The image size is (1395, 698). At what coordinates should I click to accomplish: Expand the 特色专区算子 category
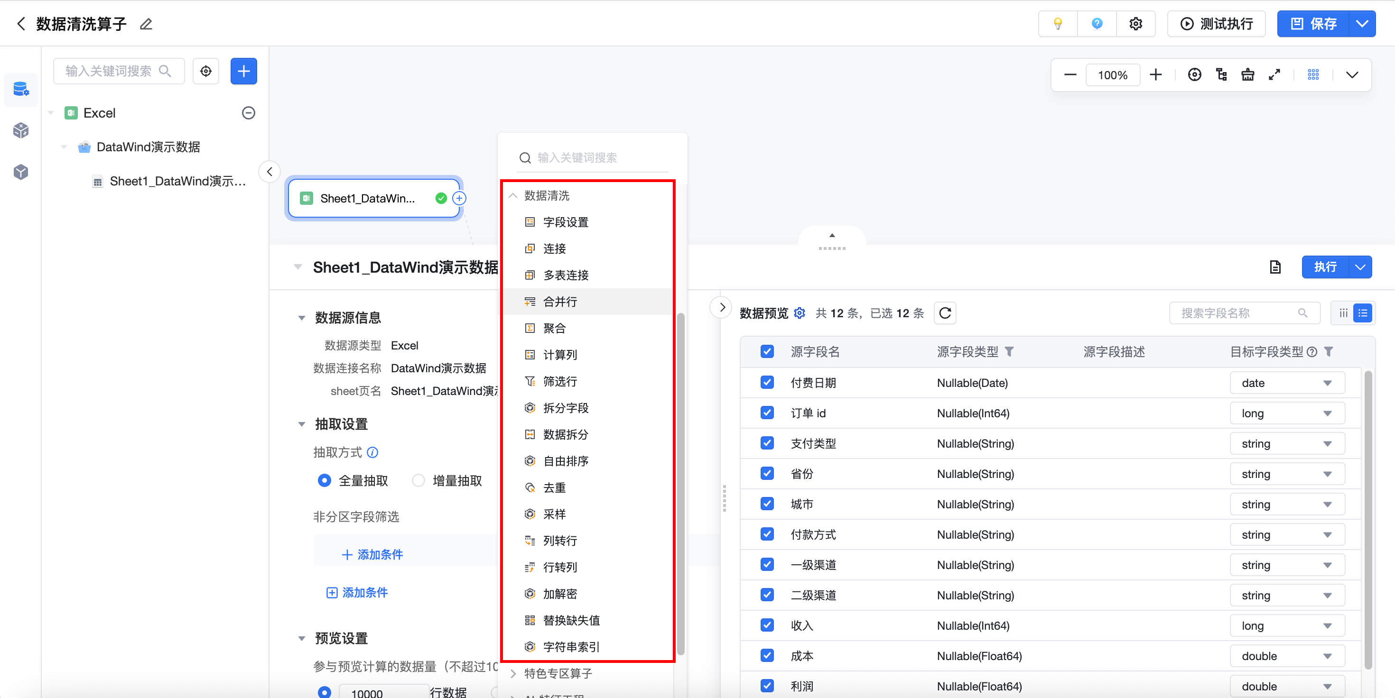click(558, 674)
